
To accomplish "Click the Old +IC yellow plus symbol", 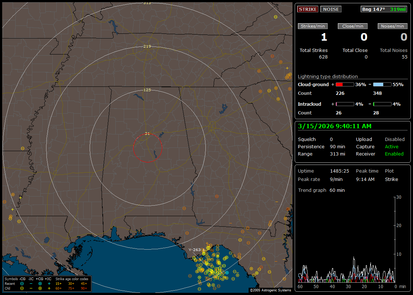I will click(49, 288).
